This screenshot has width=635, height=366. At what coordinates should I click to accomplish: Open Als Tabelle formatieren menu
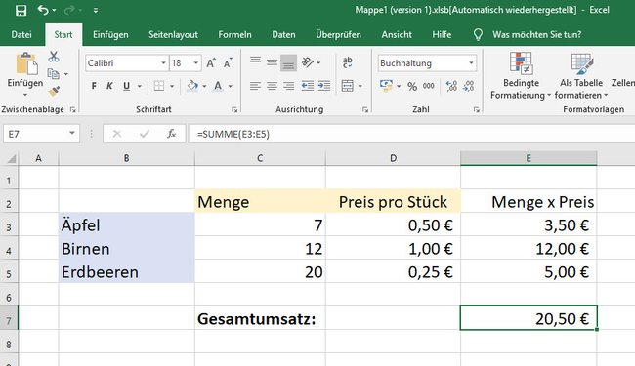tap(581, 76)
